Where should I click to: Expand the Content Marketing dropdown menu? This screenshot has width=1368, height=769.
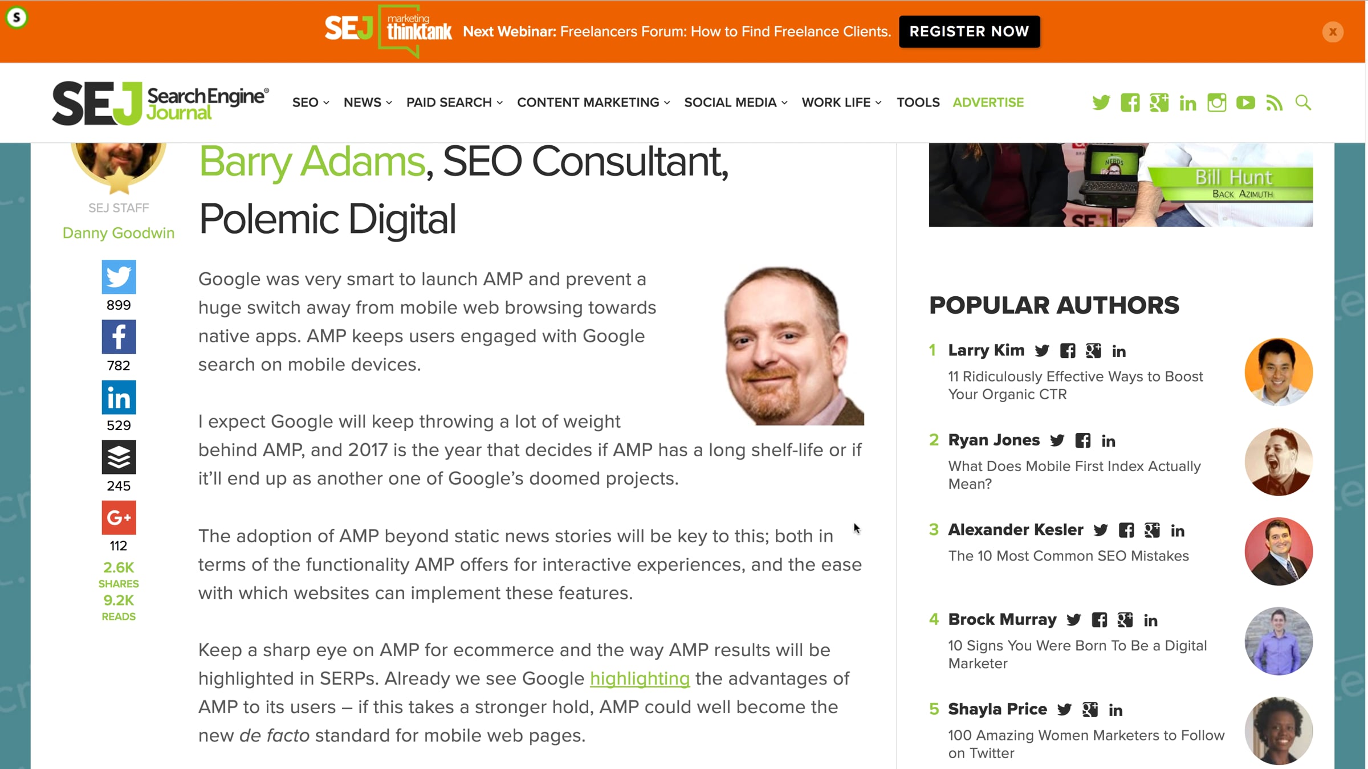593,103
